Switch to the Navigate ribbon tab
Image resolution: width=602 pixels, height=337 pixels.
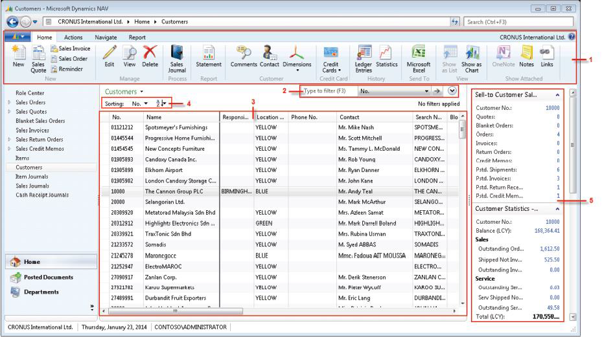106,37
